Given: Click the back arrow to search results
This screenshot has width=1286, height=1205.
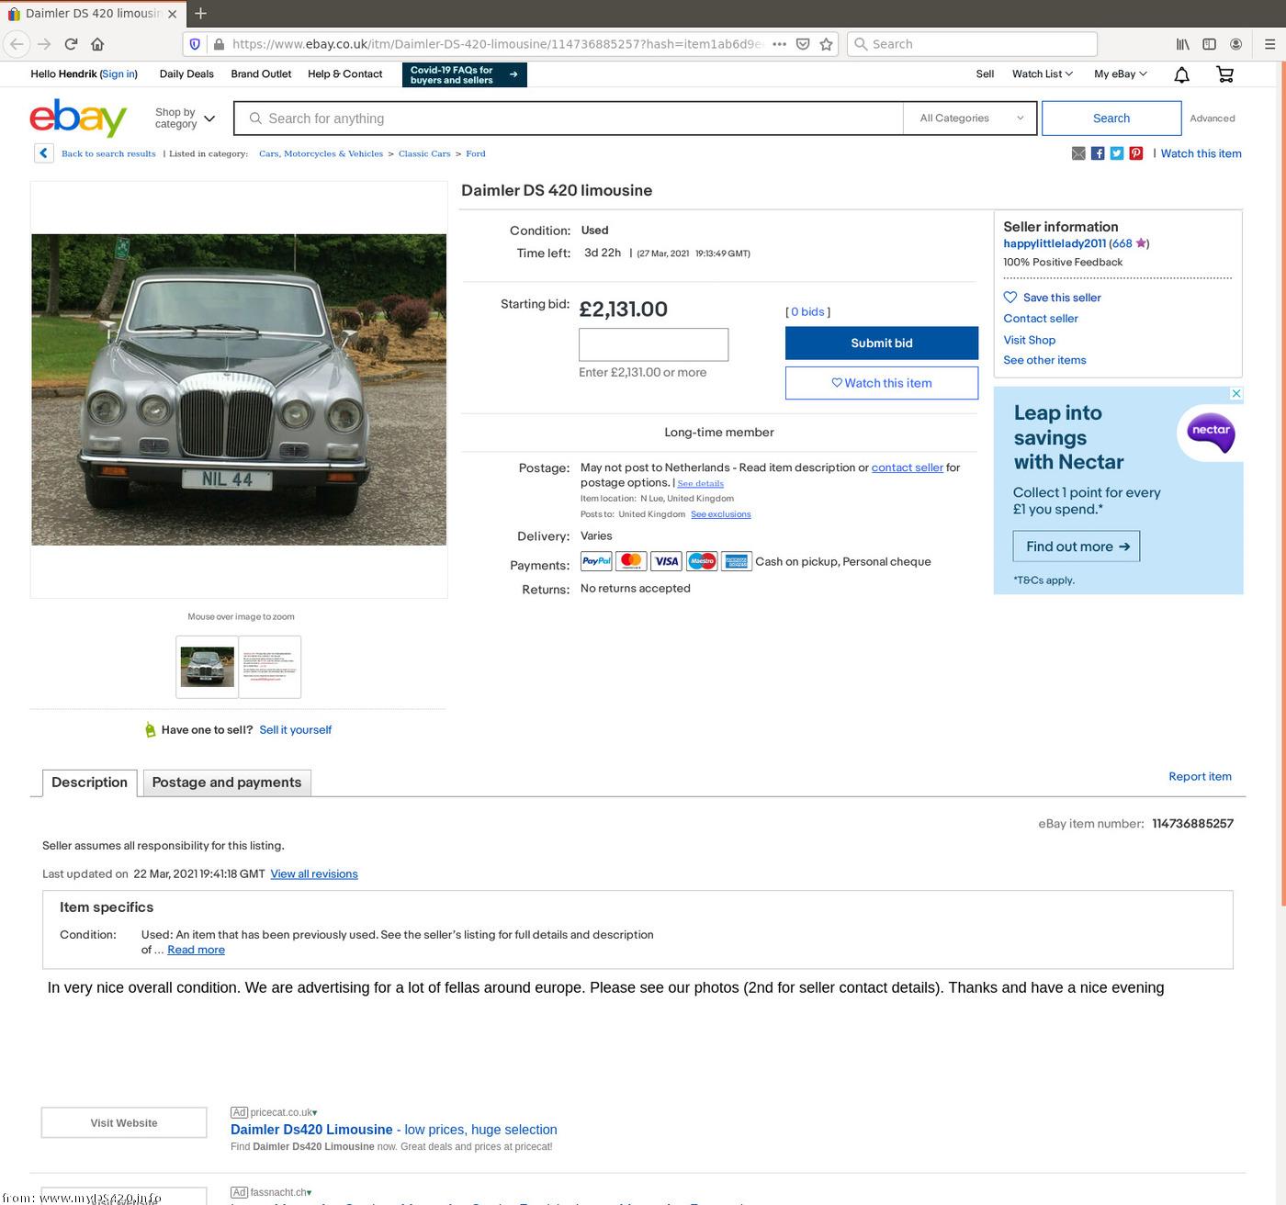Looking at the screenshot, I should 43,153.
